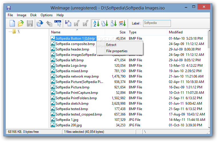Select Softpedia 1.jpg file

(67, 120)
